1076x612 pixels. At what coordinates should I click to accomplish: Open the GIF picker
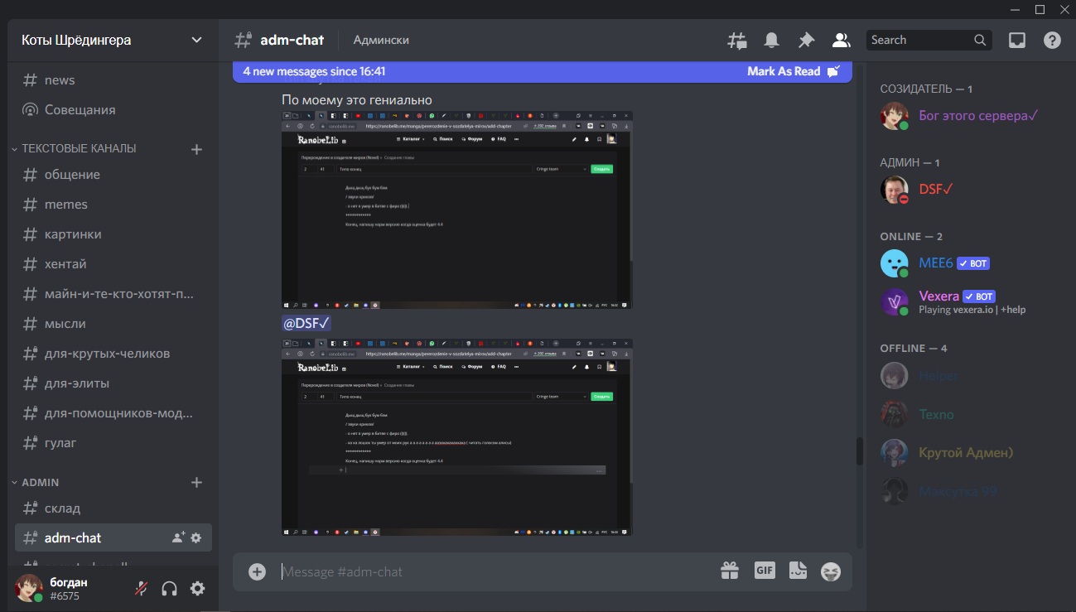[764, 570]
